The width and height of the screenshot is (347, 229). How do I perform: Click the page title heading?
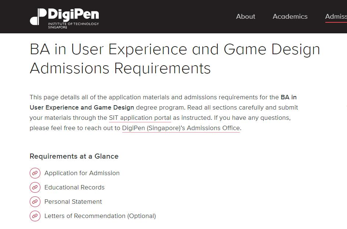click(x=175, y=59)
